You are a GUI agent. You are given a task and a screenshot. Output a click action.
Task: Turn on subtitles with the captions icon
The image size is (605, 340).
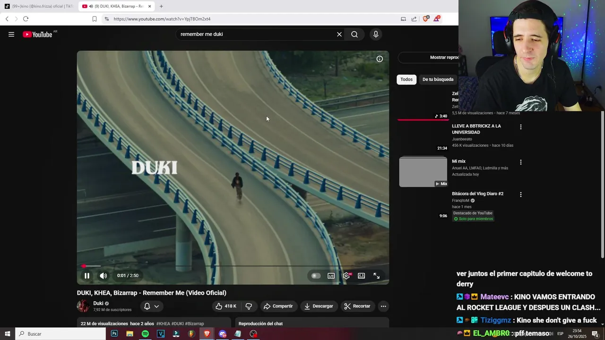click(331, 276)
